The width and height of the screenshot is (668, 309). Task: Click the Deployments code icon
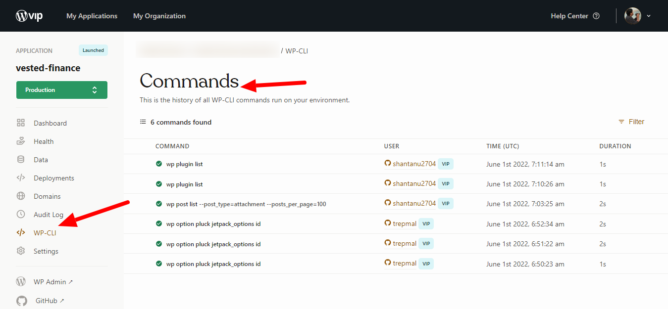pyautogui.click(x=21, y=178)
